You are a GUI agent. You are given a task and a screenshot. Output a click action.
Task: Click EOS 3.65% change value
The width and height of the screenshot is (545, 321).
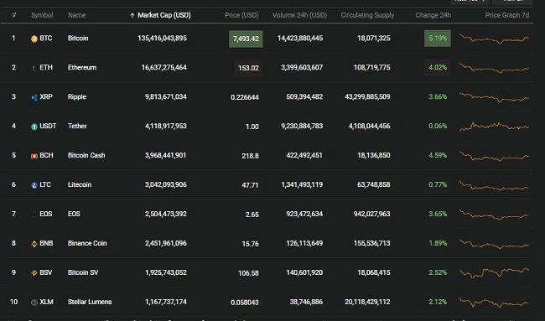[438, 214]
